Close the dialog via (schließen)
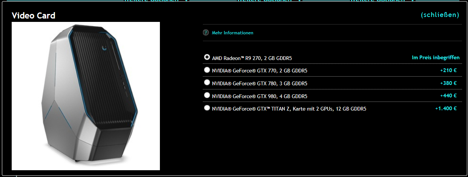 pos(440,15)
